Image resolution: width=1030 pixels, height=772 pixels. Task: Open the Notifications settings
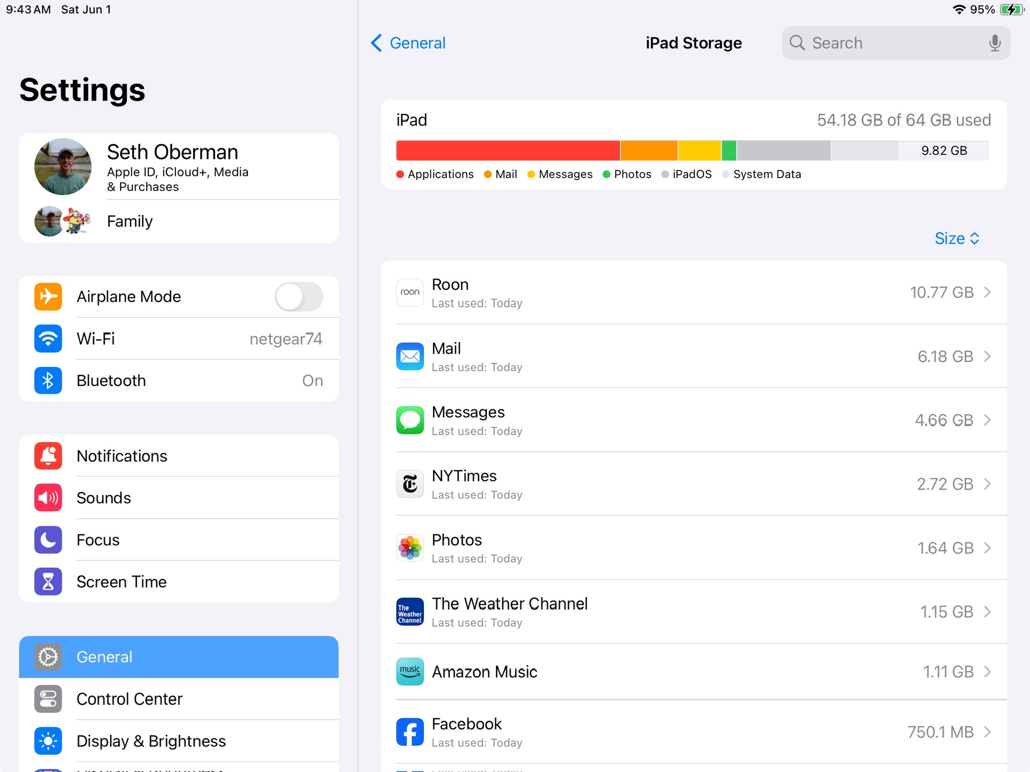pyautogui.click(x=179, y=456)
